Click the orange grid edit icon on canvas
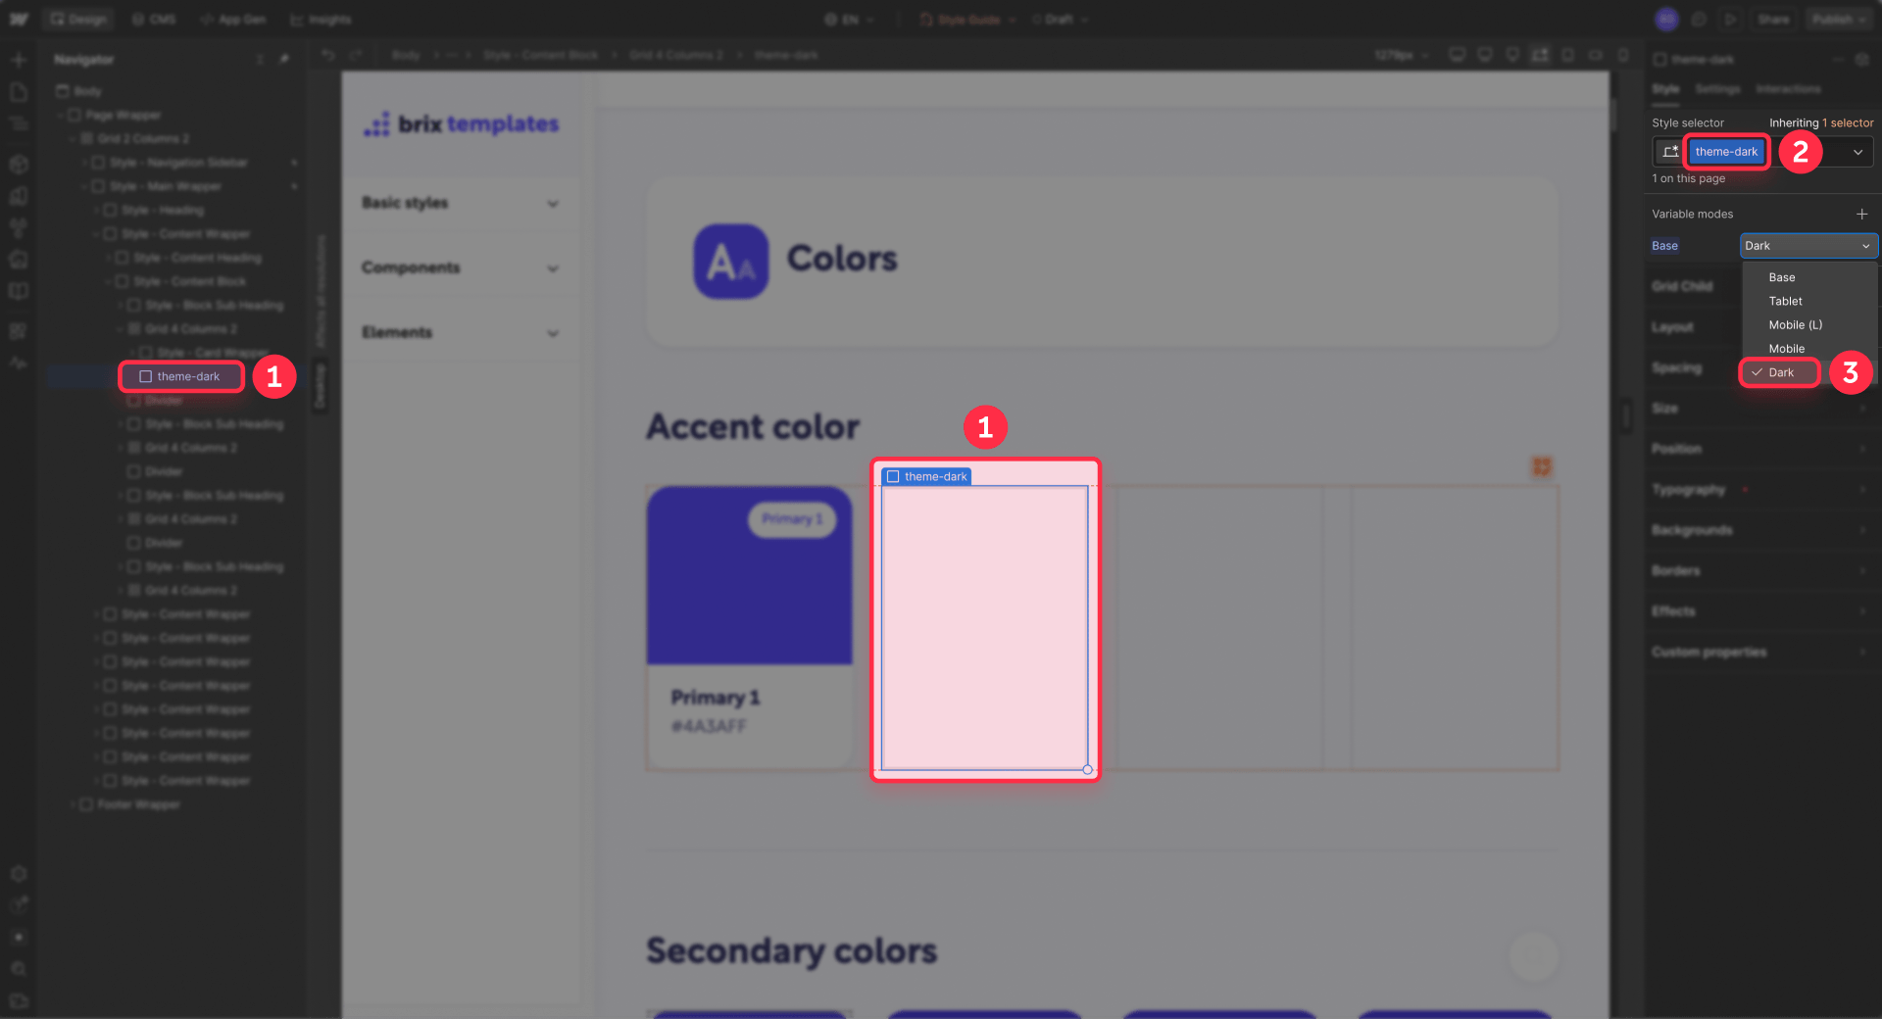Screen dimensions: 1882x1019 (1542, 467)
